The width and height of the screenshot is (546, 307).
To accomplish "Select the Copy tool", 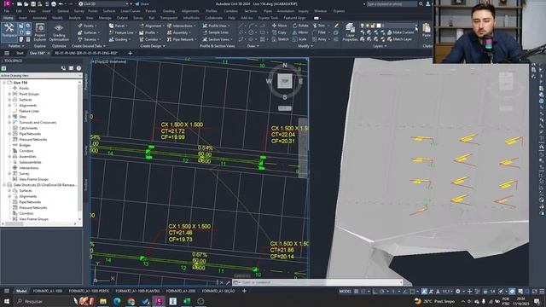I will tap(279, 32).
